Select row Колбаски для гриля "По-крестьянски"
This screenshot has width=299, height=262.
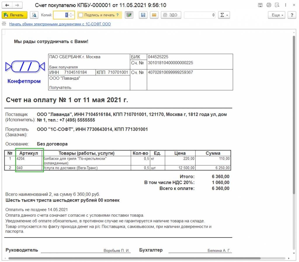86,161
